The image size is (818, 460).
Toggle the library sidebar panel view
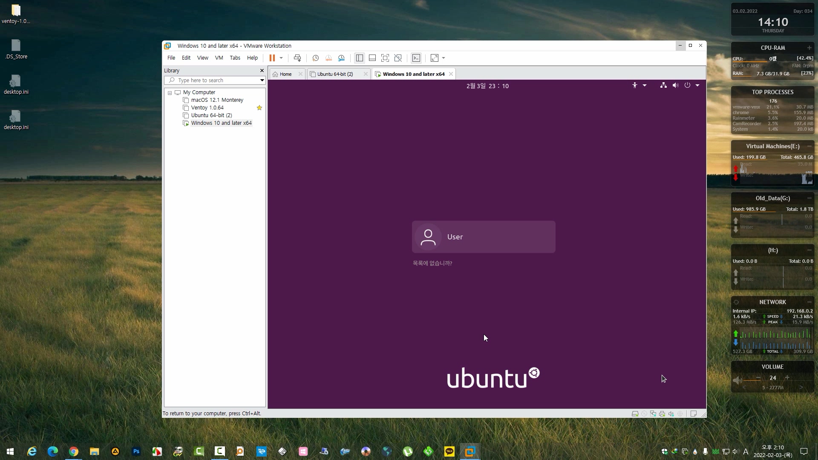click(359, 58)
